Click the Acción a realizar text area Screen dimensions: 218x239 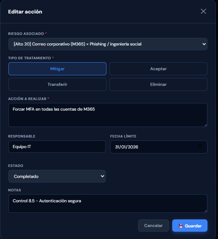pos(108,115)
